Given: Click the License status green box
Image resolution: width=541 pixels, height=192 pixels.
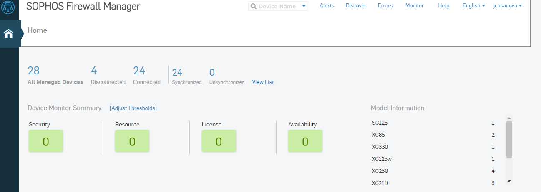Looking at the screenshot, I should click(x=219, y=141).
